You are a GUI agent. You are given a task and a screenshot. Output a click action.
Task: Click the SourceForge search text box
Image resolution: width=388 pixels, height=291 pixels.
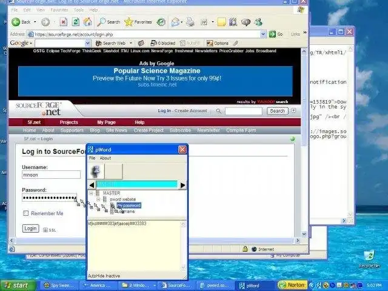244,112
